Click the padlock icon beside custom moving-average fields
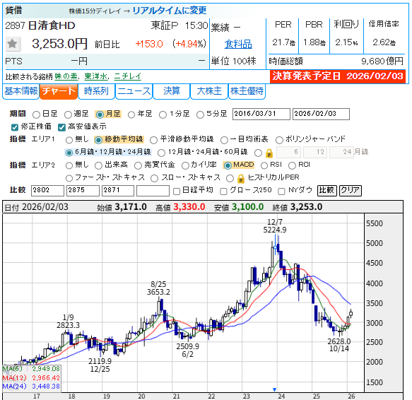 pos(269,153)
